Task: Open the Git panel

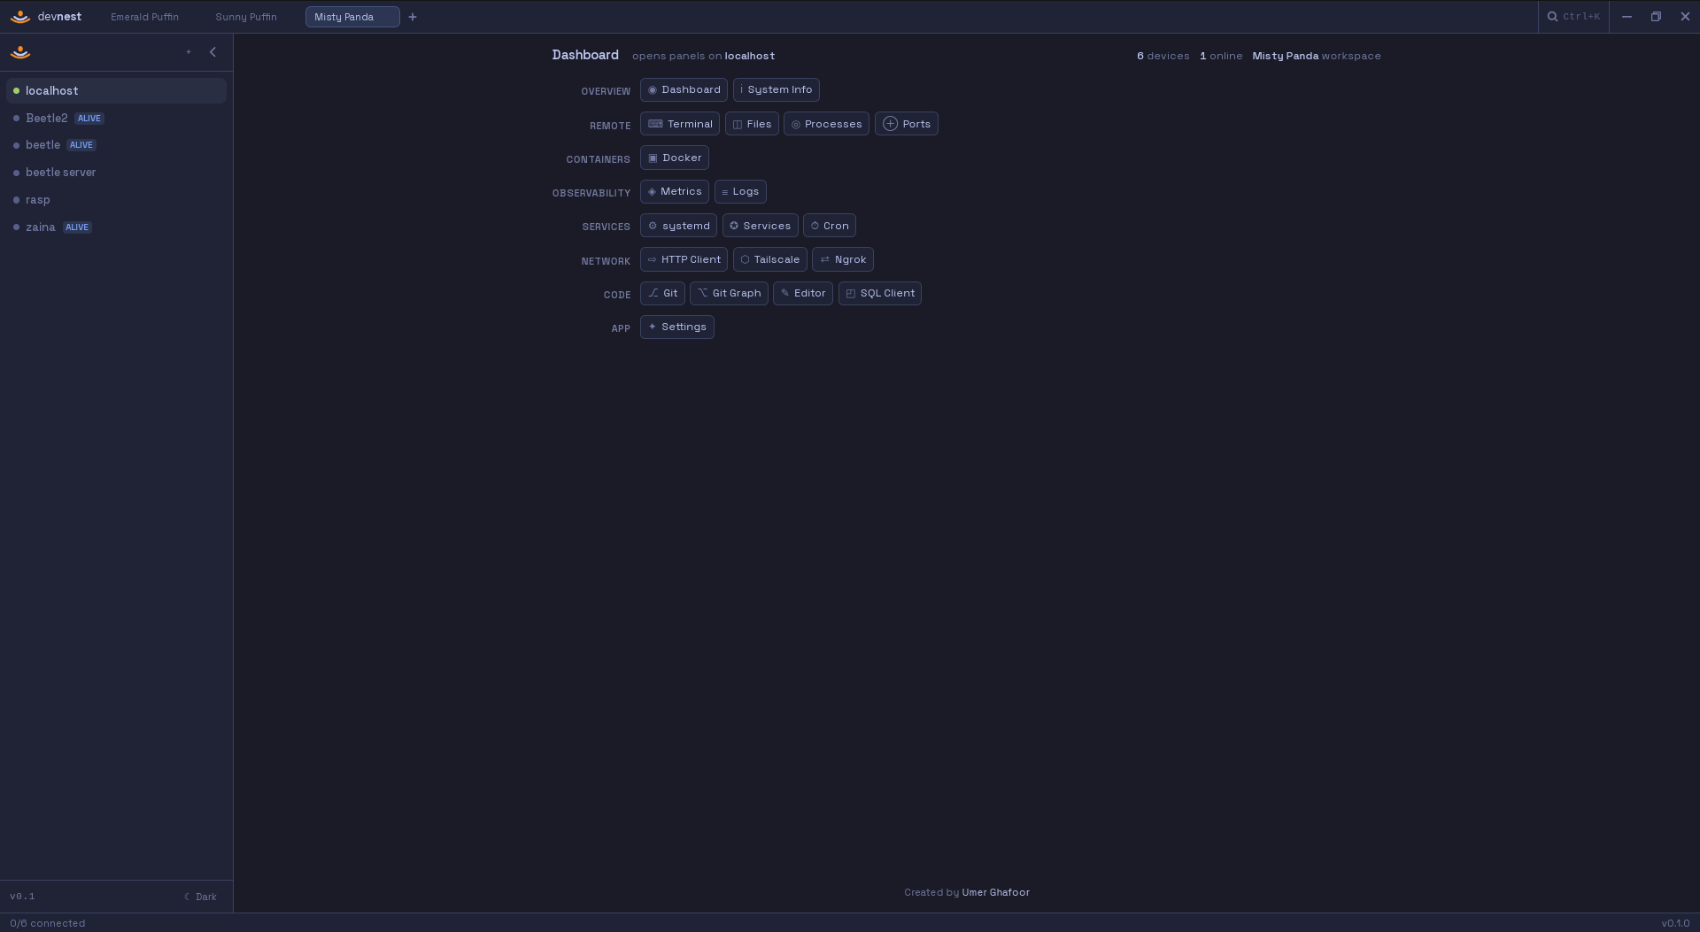Action: 662,293
